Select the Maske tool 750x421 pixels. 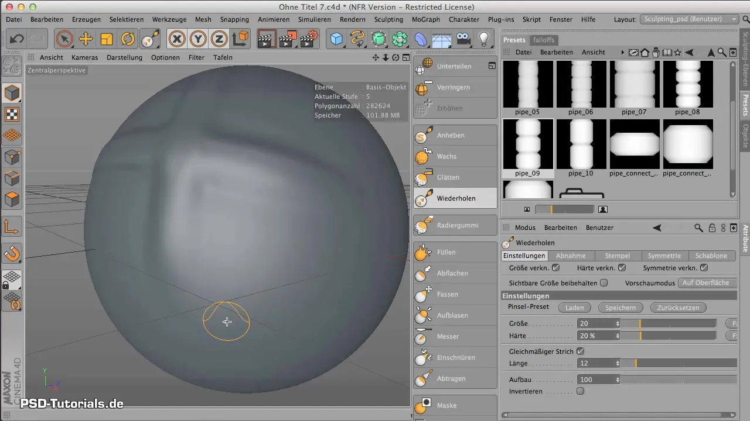click(455, 405)
